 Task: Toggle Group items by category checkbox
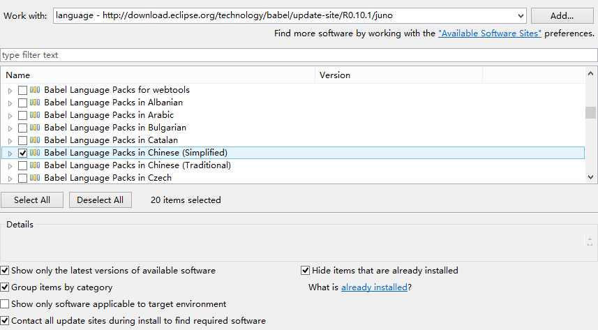tap(5, 287)
